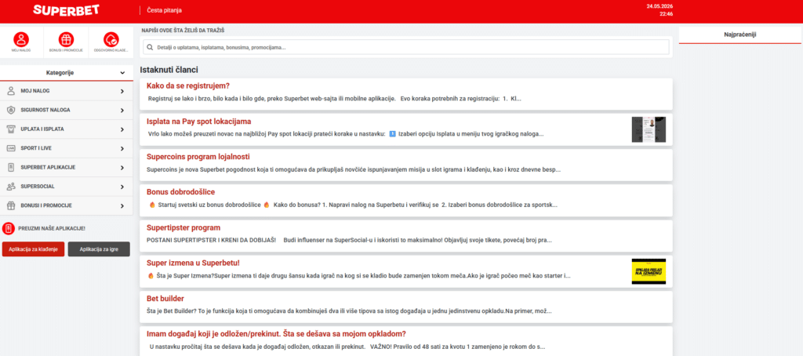Image resolution: width=803 pixels, height=356 pixels.
Task: Click the SIGURNOST NALOGA category label
Action: click(x=45, y=110)
